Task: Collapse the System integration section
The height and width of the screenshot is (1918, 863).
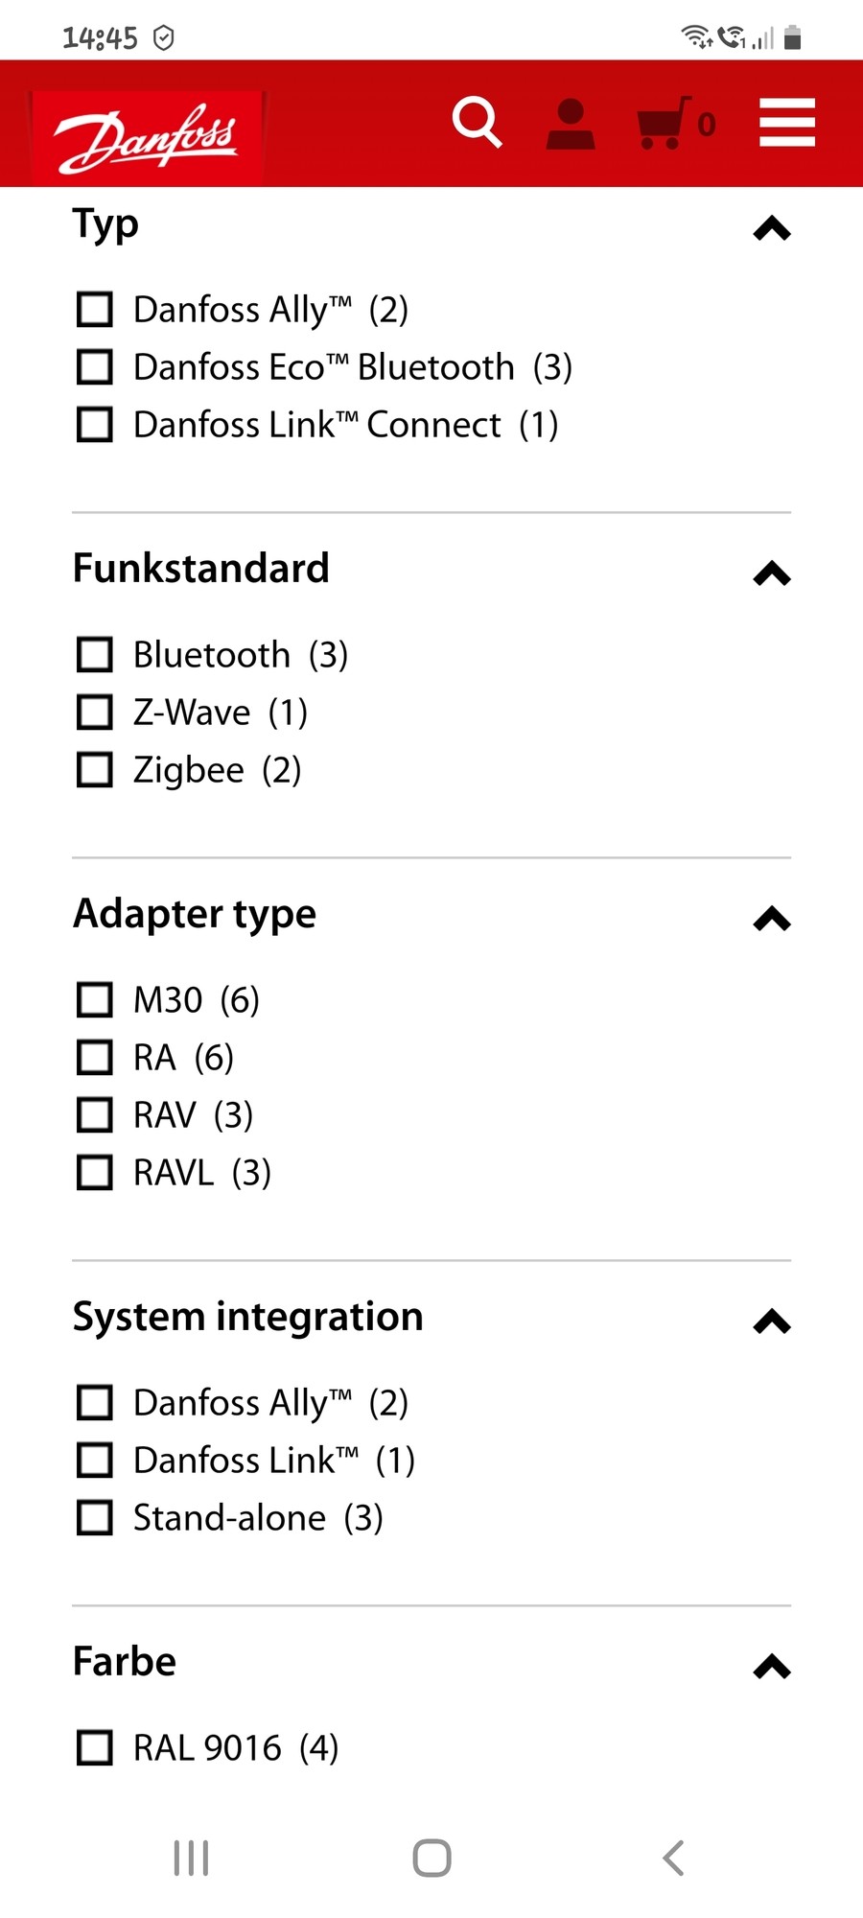Action: point(772,1322)
